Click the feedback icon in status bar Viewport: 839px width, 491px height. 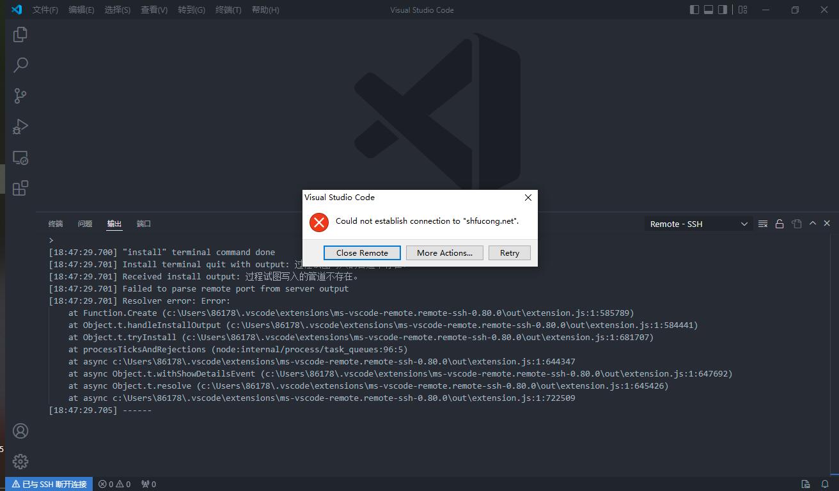point(806,484)
